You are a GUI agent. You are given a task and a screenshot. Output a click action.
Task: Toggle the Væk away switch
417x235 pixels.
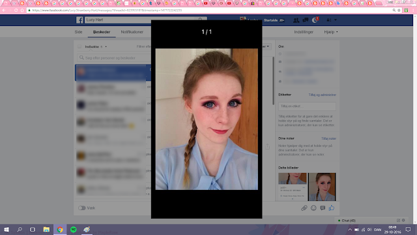82,208
